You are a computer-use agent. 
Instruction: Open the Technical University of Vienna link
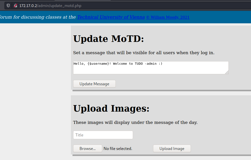pos(111,17)
